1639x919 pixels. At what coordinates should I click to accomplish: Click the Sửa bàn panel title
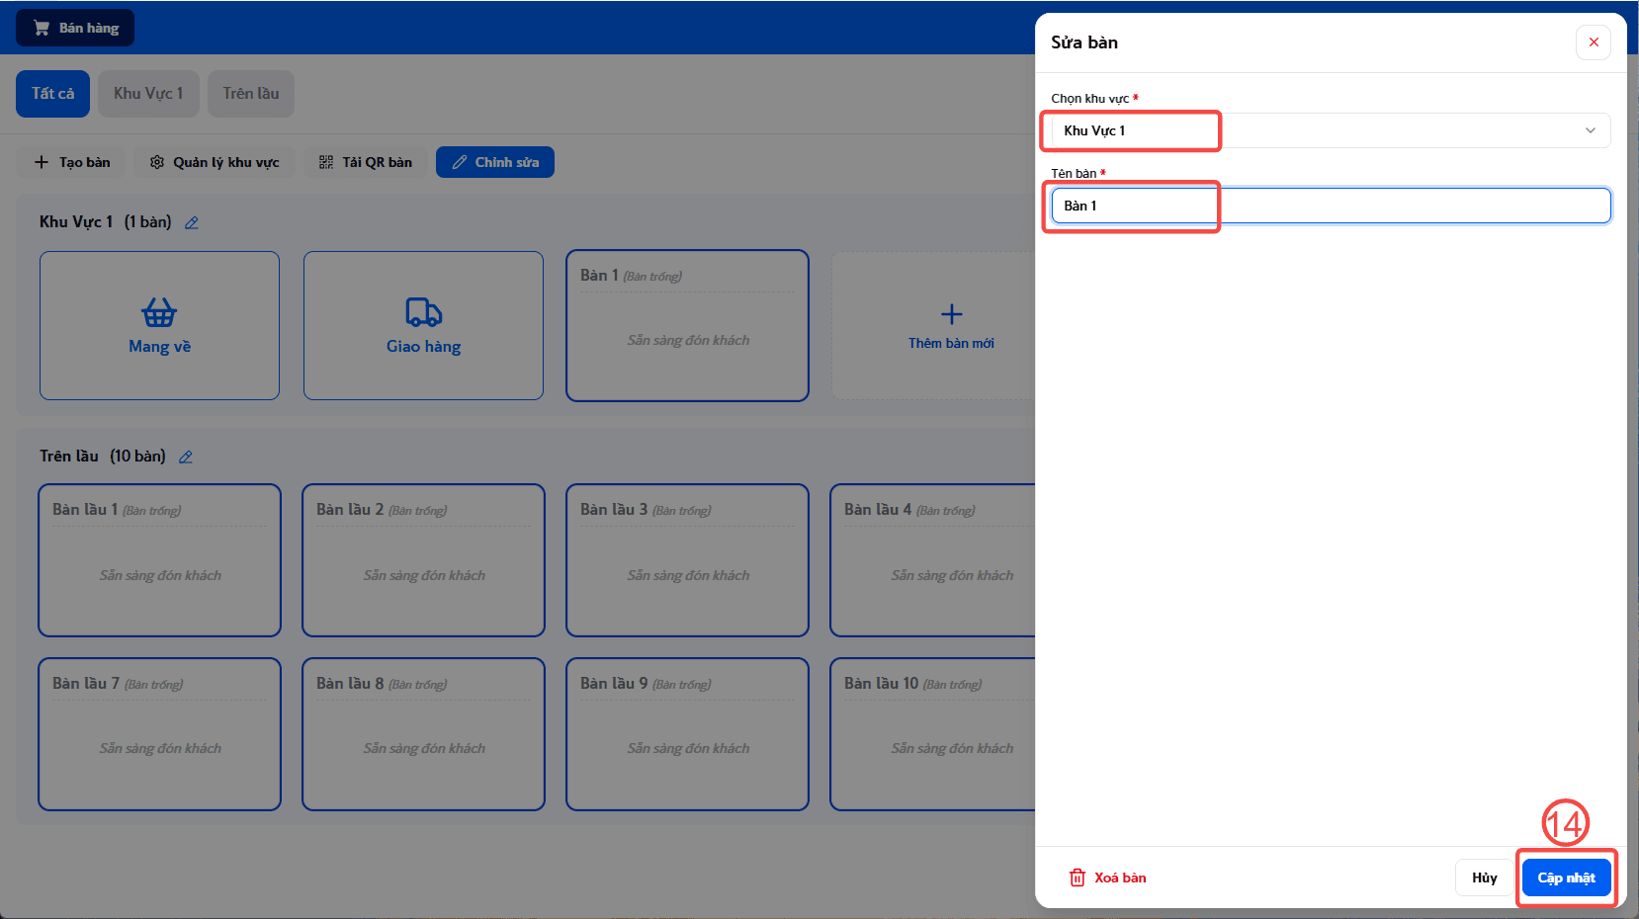(x=1084, y=42)
